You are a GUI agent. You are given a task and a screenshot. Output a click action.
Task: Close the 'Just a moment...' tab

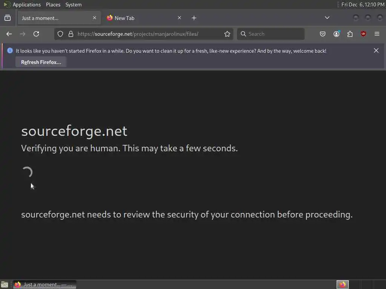[x=95, y=18]
